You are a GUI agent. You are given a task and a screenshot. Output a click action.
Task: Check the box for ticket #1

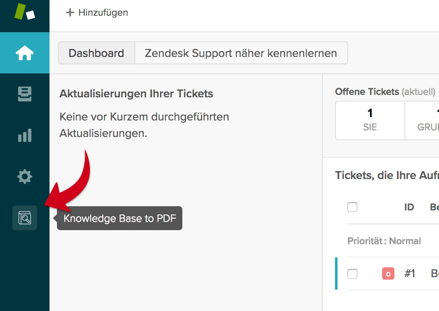[352, 273]
